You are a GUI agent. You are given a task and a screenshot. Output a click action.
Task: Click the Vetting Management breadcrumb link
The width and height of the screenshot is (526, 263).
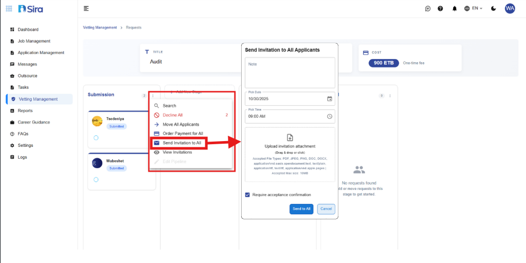click(100, 27)
